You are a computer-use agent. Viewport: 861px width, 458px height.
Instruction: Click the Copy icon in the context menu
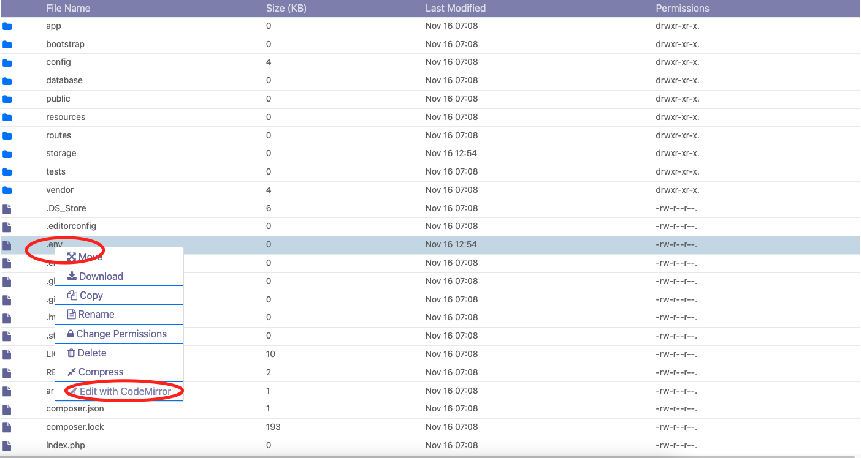point(73,295)
